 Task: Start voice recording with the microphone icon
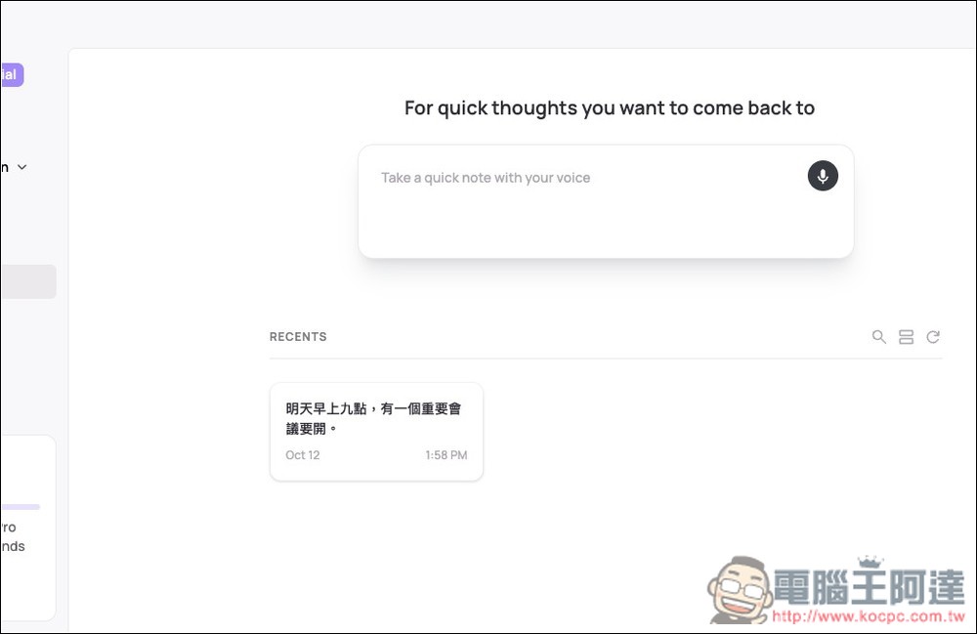point(823,176)
